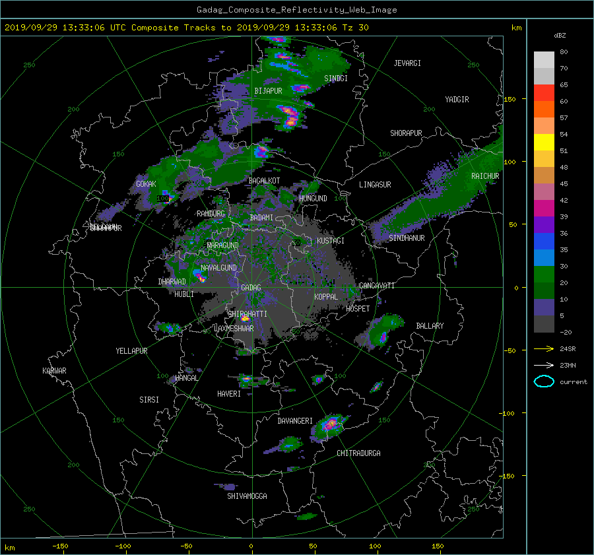This screenshot has width=594, height=555.
Task: Click the YELLAPUR city label
Action: pyautogui.click(x=131, y=351)
